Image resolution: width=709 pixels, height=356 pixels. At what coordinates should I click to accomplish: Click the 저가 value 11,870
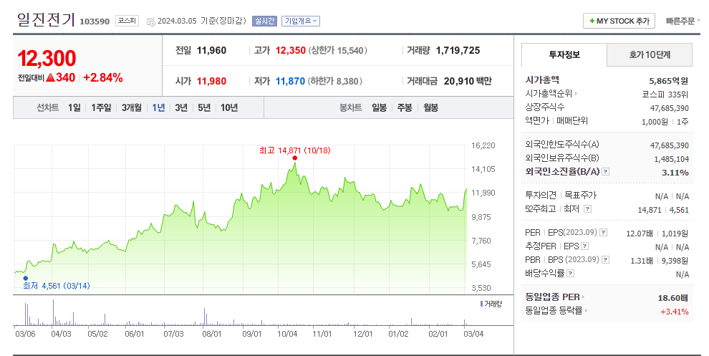coord(290,82)
